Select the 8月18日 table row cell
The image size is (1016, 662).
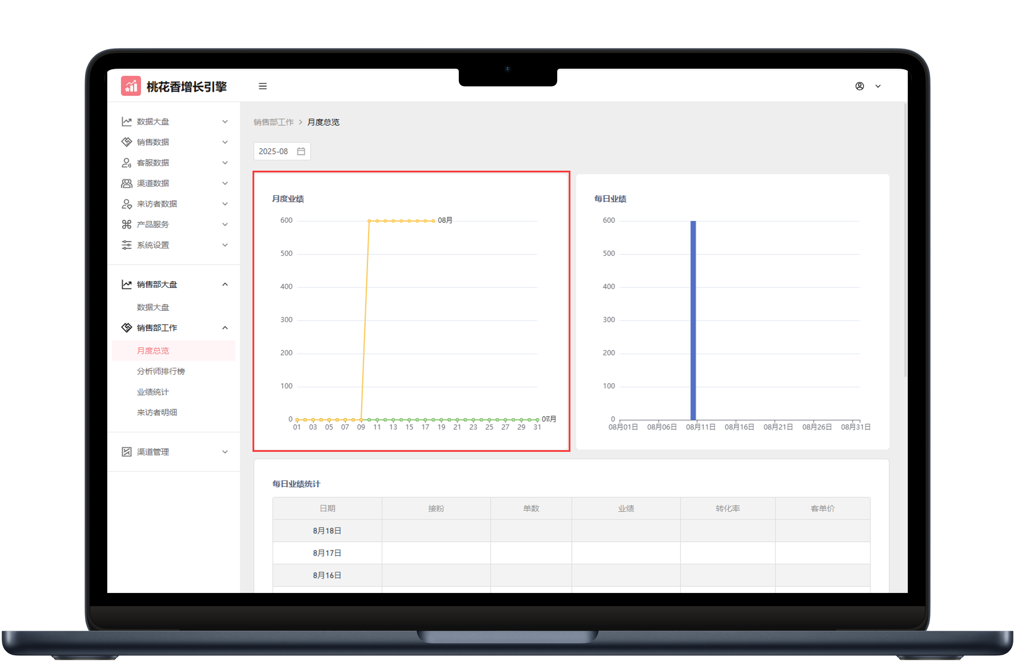[x=327, y=531]
